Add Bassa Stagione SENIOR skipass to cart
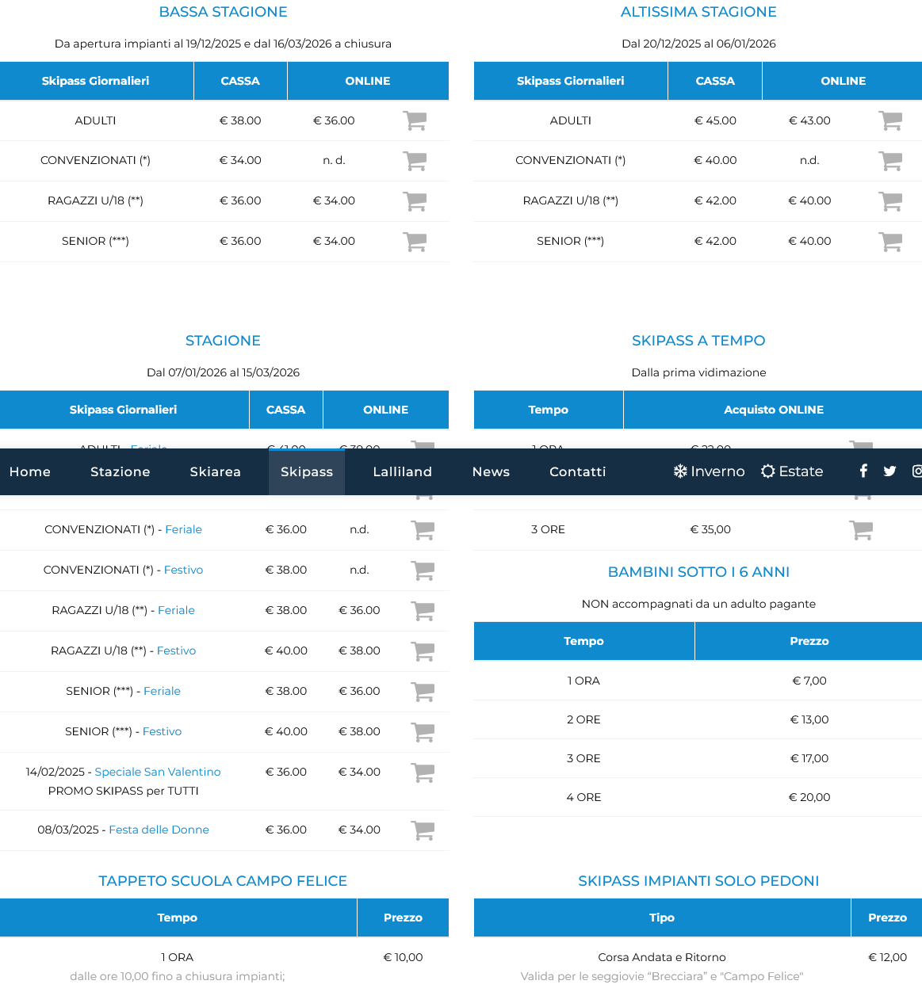Image resolution: width=922 pixels, height=992 pixels. [x=415, y=242]
